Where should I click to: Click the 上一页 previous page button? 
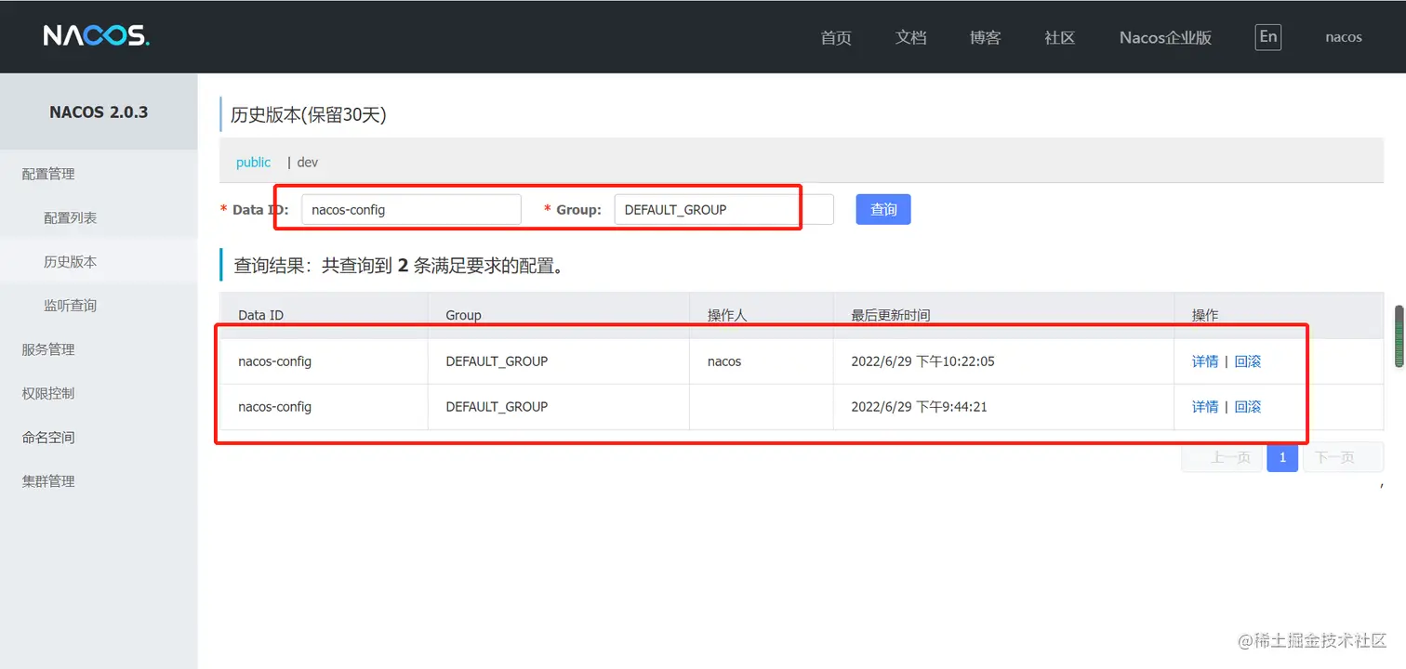[x=1222, y=457]
